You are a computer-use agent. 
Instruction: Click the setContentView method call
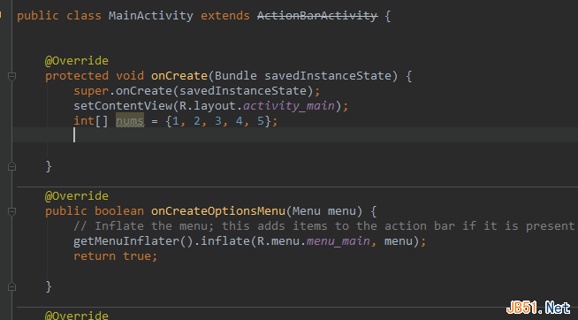123,106
